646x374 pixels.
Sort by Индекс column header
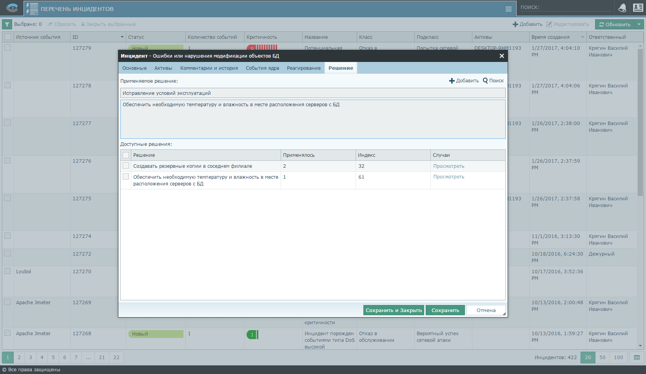(x=393, y=155)
